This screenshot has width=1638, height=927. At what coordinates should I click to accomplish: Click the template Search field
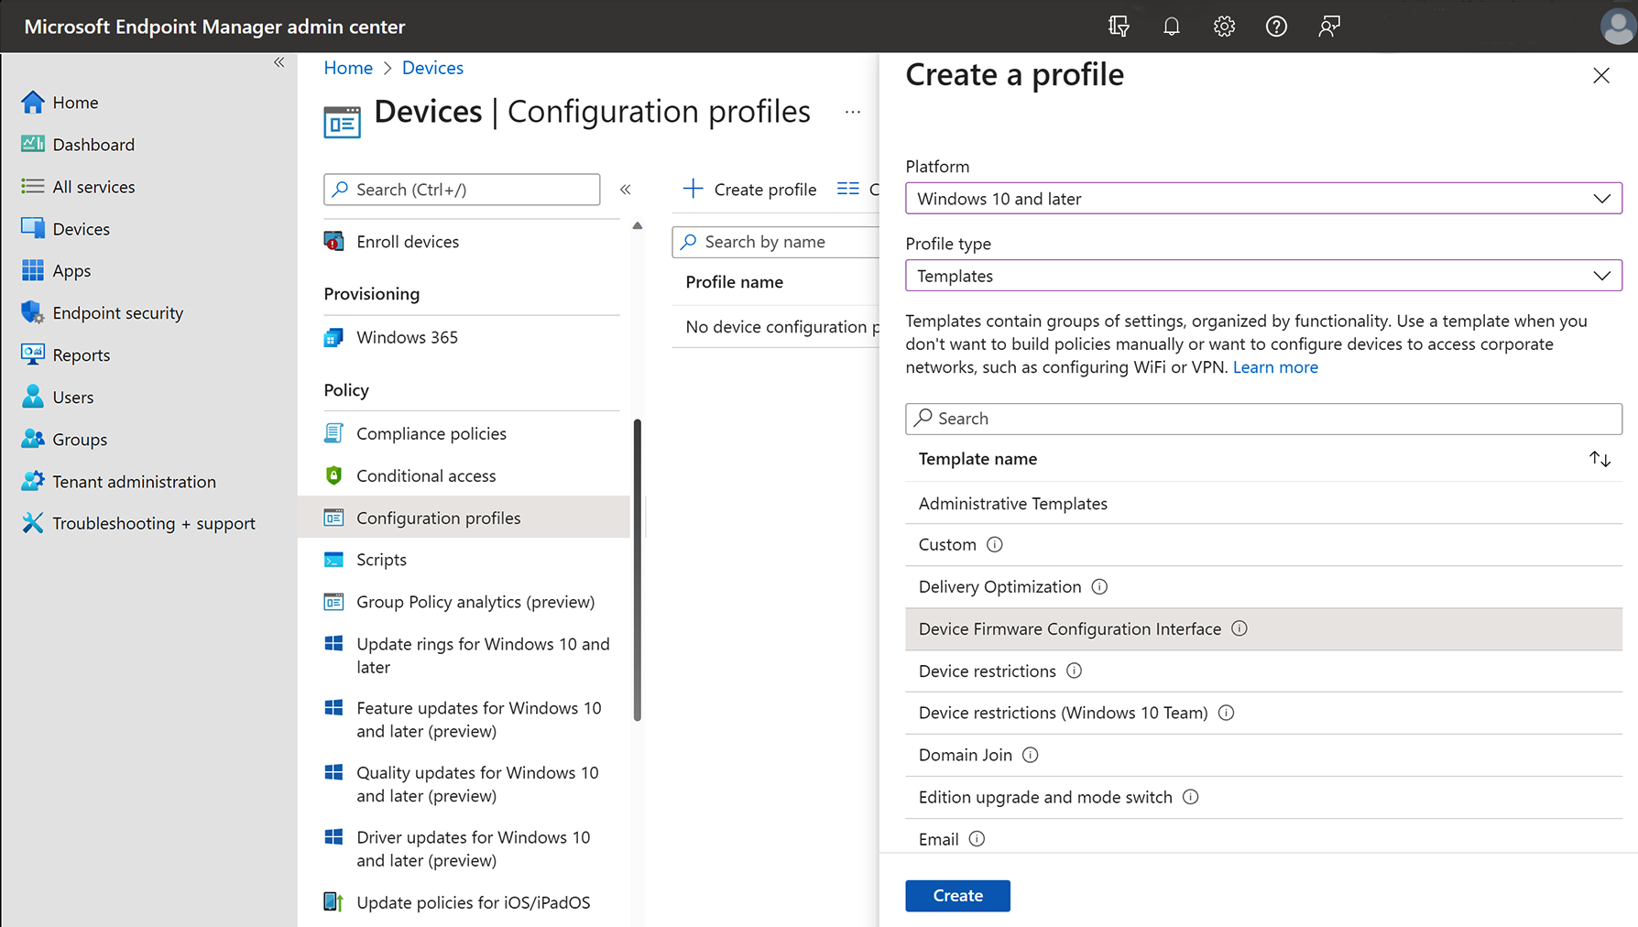pyautogui.click(x=1262, y=419)
